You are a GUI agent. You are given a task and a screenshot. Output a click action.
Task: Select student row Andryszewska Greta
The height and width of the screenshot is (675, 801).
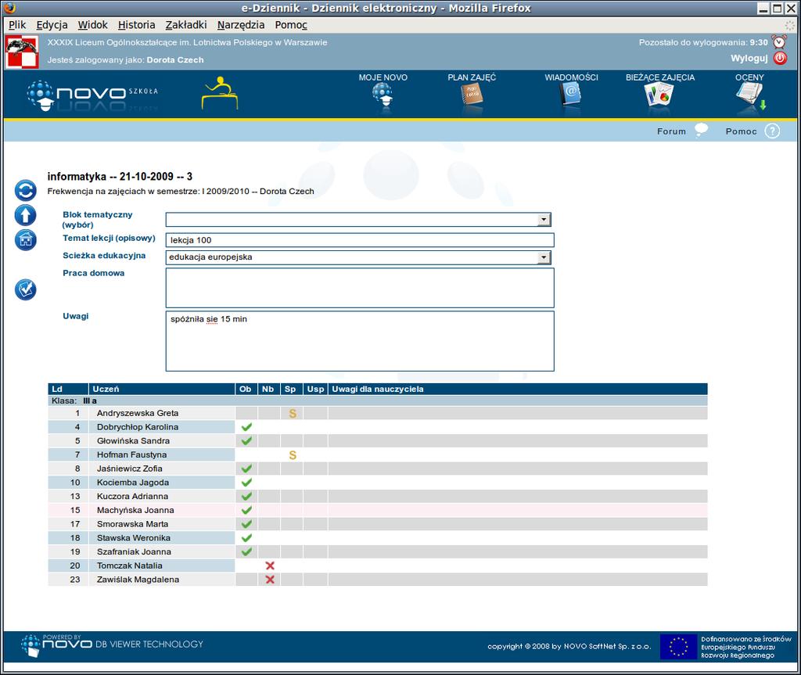378,414
